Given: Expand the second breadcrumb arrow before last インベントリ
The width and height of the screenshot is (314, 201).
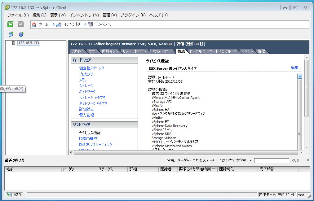Looking at the screenshot, I should point(85,24).
